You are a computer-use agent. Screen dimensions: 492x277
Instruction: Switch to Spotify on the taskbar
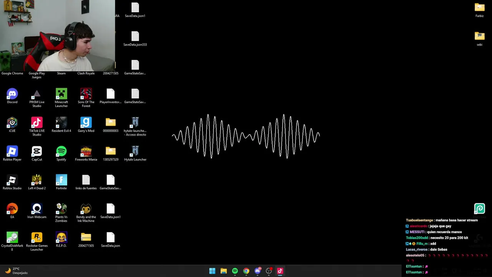coord(235,271)
